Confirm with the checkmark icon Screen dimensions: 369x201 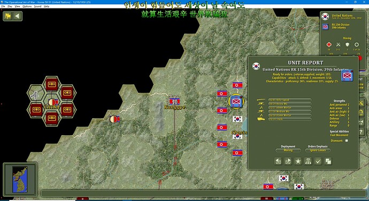click(x=318, y=161)
